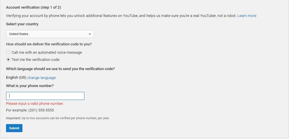
Task: Click the 'What is your phone number?' label
Action: coord(30,86)
